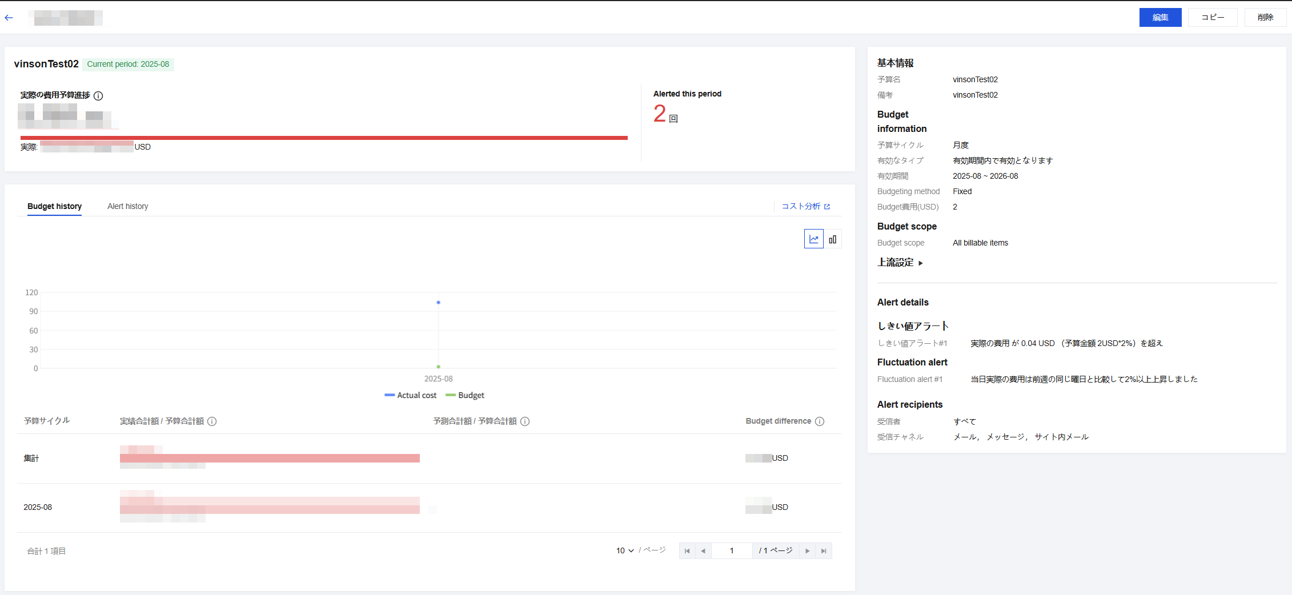Click the vinsonTest02 budget title

point(46,64)
